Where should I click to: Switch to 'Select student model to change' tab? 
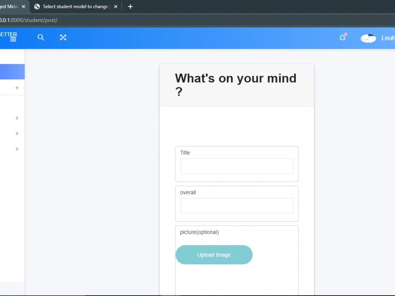pyautogui.click(x=75, y=7)
